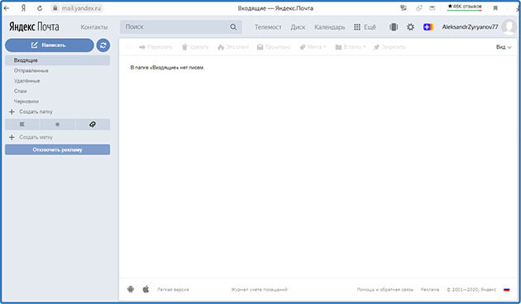The image size is (521, 304).
Task: Go back with the browser arrow
Action: (x=7, y=8)
